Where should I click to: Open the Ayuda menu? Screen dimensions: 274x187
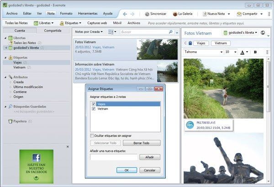coord(108,13)
